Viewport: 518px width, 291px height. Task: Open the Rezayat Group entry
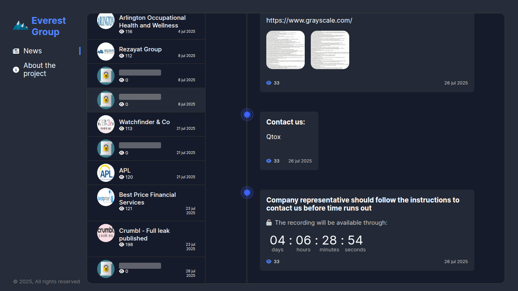pyautogui.click(x=146, y=52)
